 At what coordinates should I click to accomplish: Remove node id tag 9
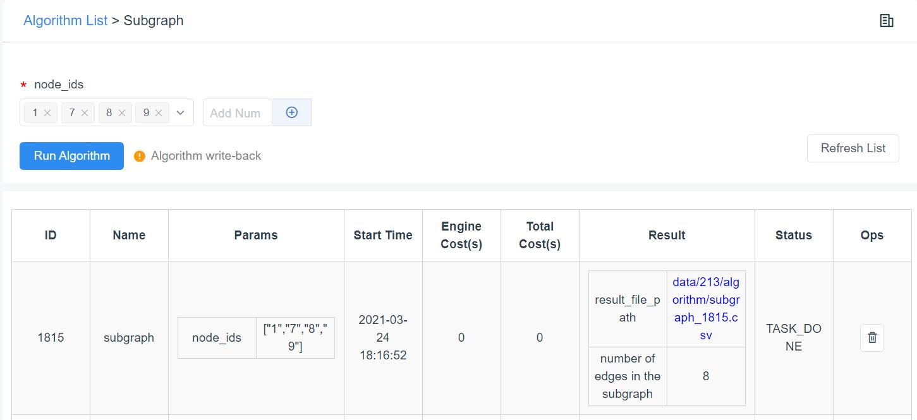[159, 113]
